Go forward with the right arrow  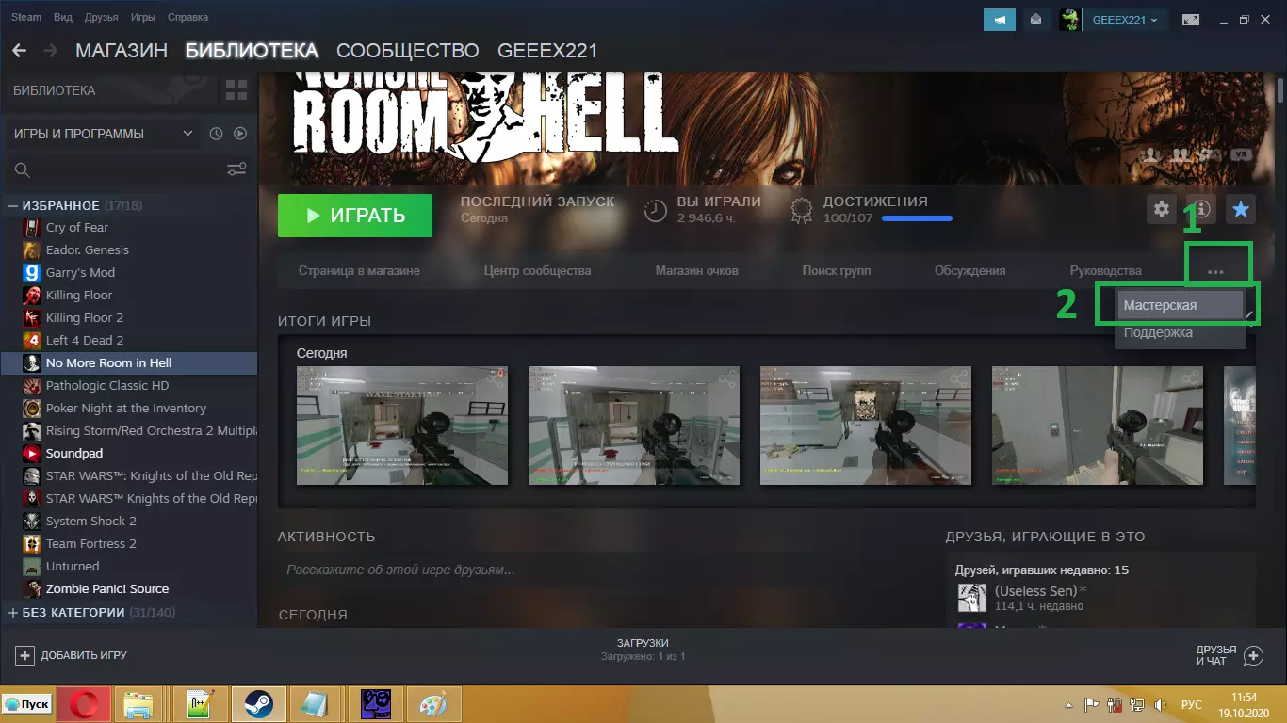tap(50, 51)
